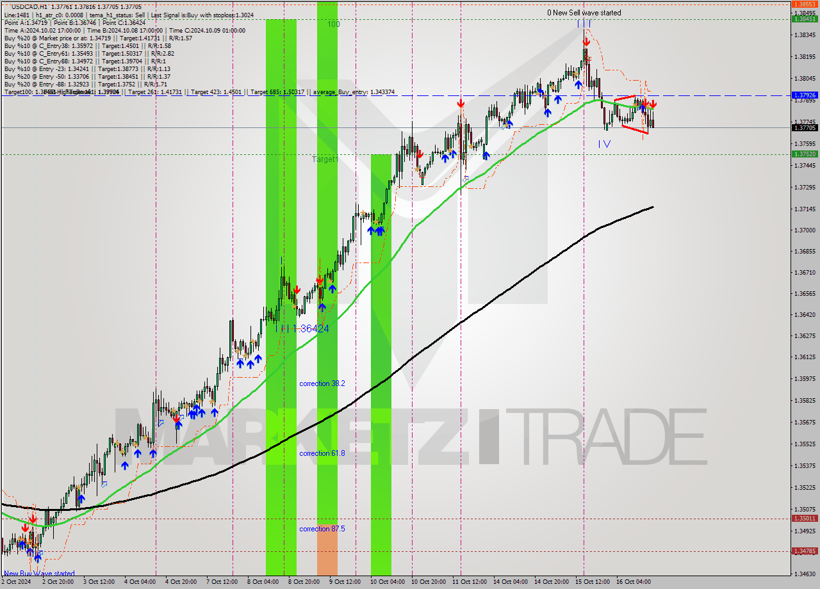The width and height of the screenshot is (820, 589).
Task: Click the green 1.37520 price tag
Action: 805,154
